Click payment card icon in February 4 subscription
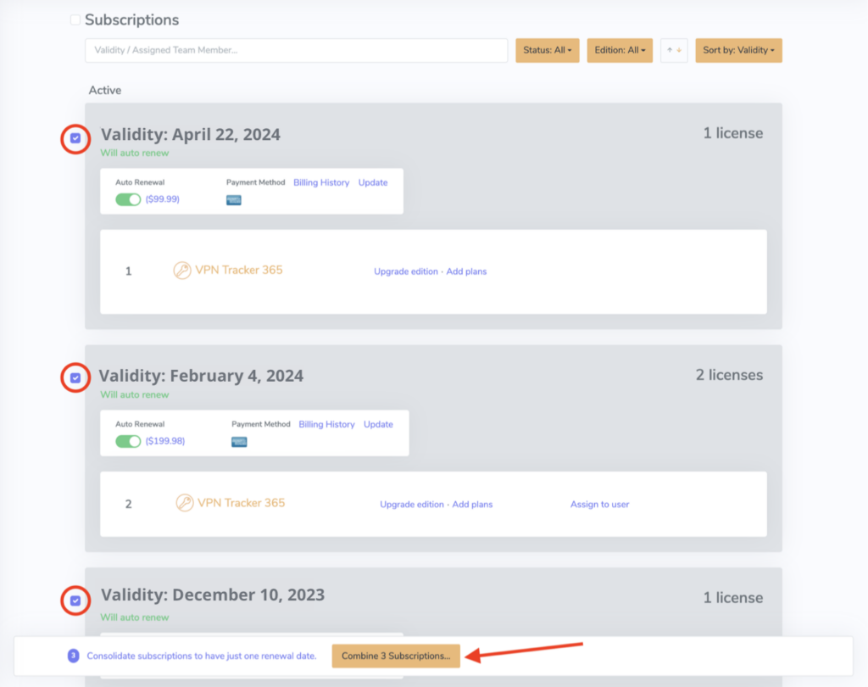Screen dimensions: 868x687 tap(239, 442)
